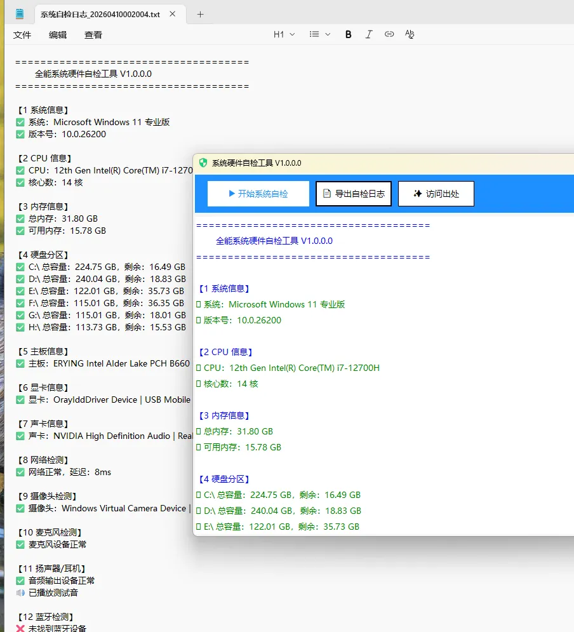
Task: Click the 【12 蓝牙检测】 heading in Notepad
Action: pos(46,617)
